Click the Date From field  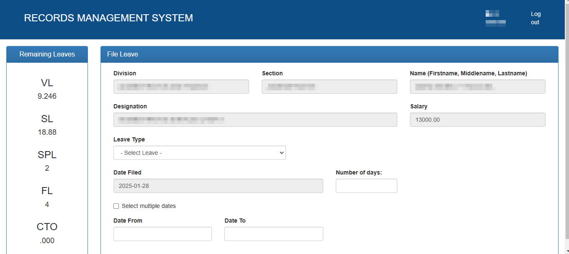tap(162, 234)
